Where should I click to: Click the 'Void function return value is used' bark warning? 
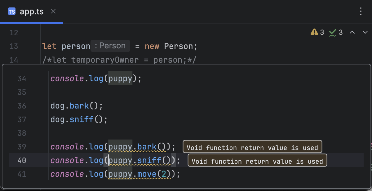pos(252,147)
